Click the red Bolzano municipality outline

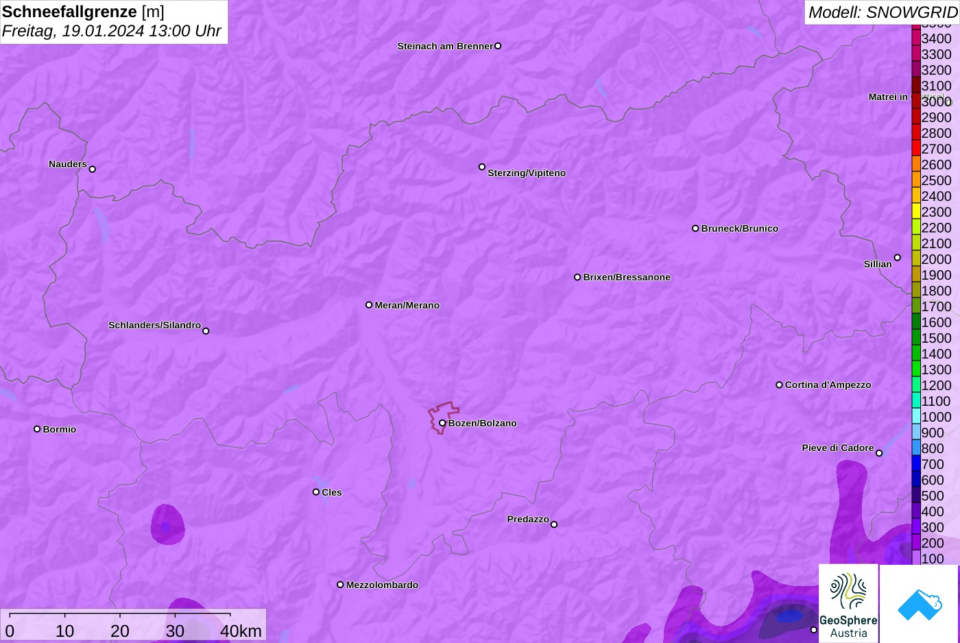443,417
